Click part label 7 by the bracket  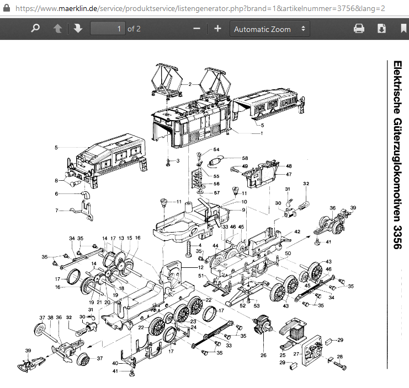point(57,210)
